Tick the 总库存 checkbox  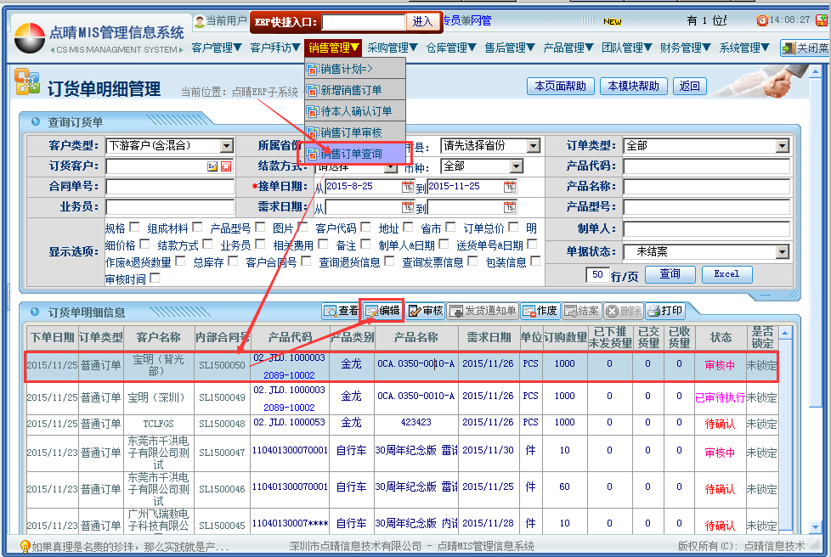(x=233, y=262)
